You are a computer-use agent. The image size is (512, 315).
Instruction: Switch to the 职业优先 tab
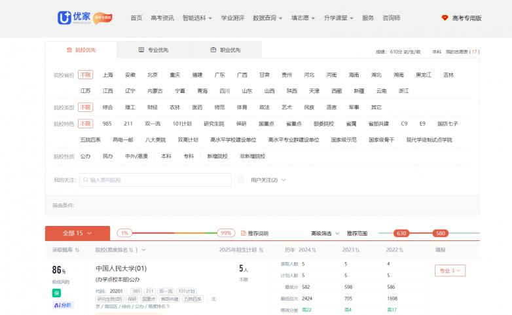(225, 50)
